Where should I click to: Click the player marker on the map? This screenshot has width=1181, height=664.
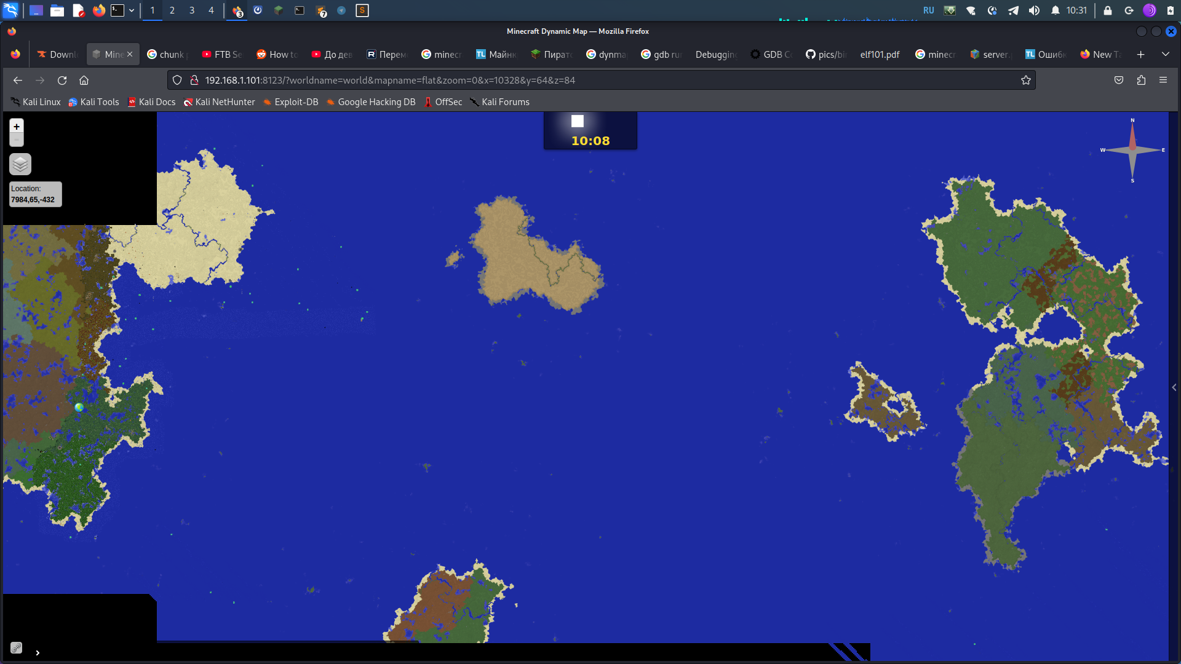click(79, 407)
